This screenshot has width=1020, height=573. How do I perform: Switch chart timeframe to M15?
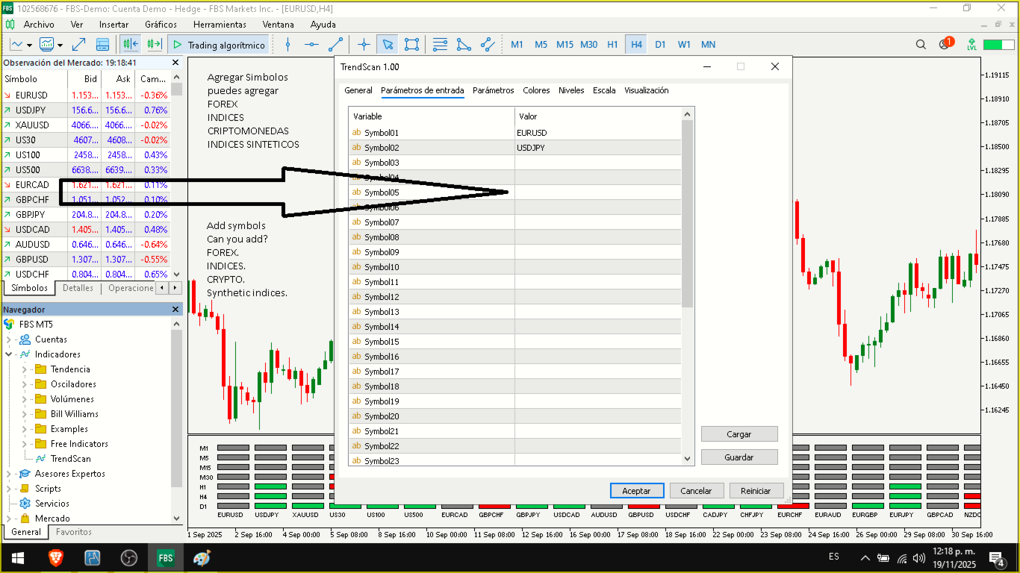[565, 45]
